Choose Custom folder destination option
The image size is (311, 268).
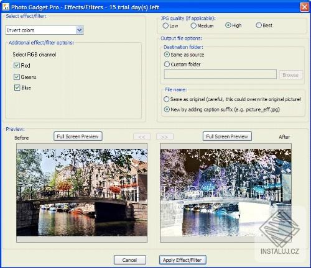tap(167, 64)
